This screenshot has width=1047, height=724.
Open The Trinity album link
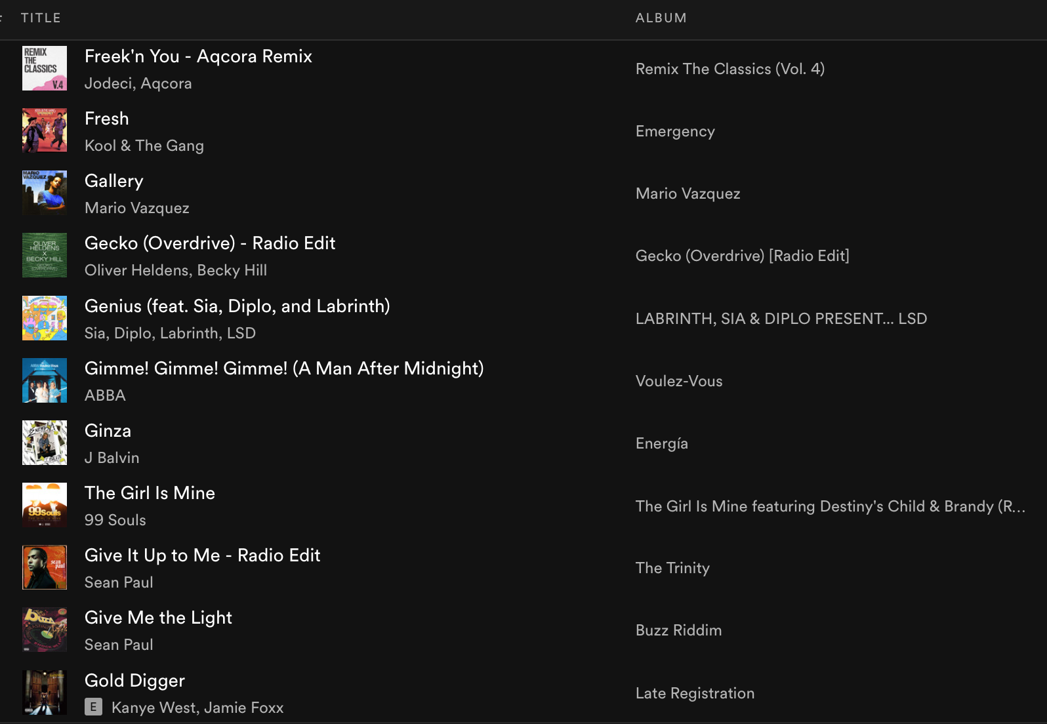672,568
